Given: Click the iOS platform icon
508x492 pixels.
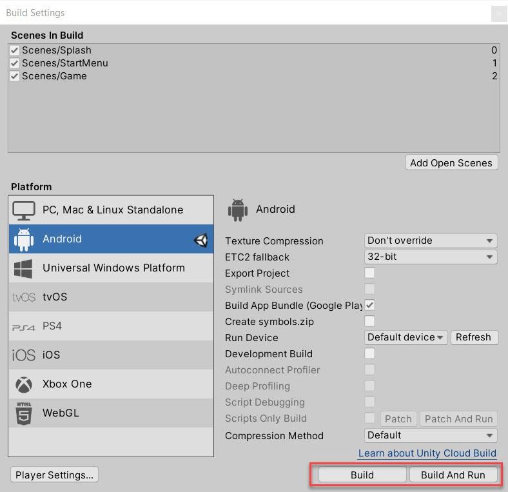Looking at the screenshot, I should [x=24, y=355].
